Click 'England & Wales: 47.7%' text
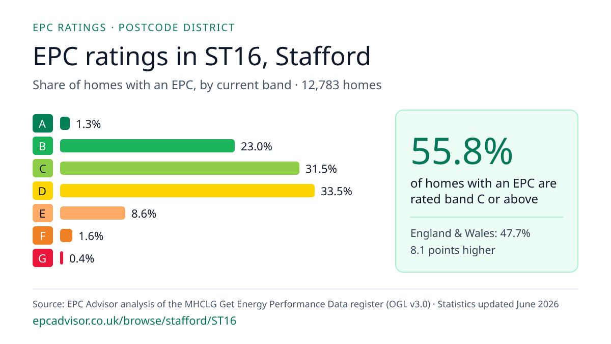 point(470,233)
